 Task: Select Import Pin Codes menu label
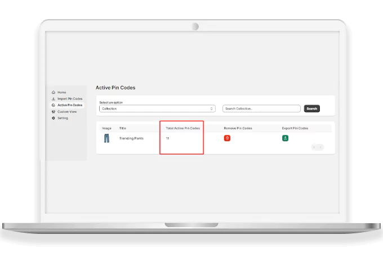coord(70,98)
